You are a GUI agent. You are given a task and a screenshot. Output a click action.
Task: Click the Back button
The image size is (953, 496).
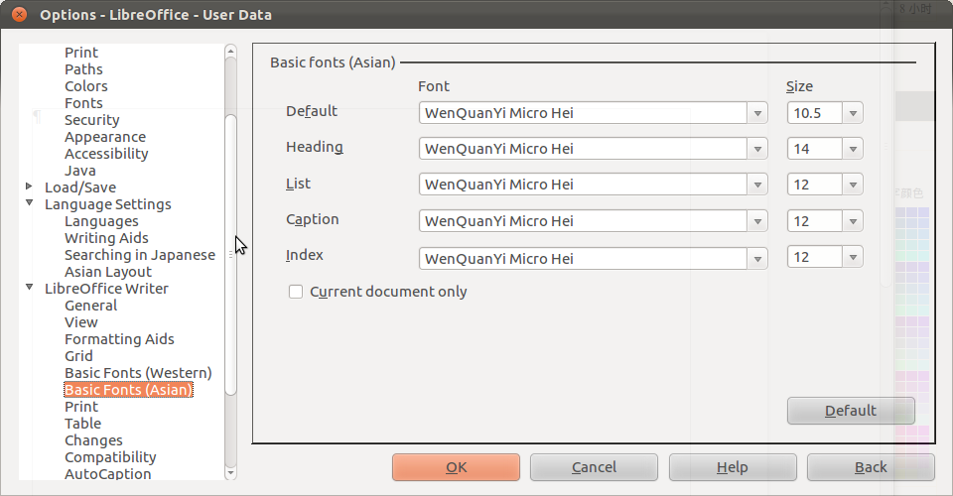point(871,467)
